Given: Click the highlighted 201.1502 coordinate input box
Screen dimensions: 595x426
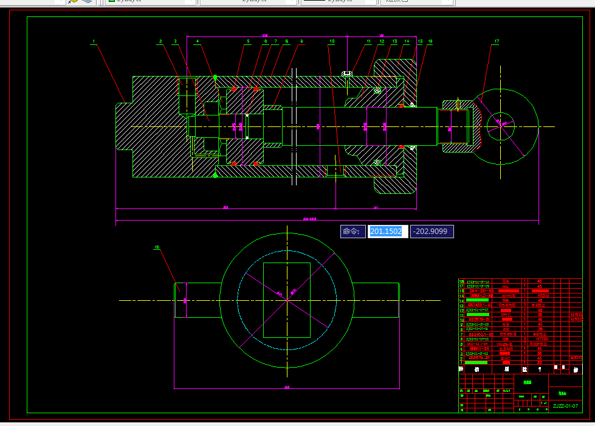Looking at the screenshot, I should 387,232.
